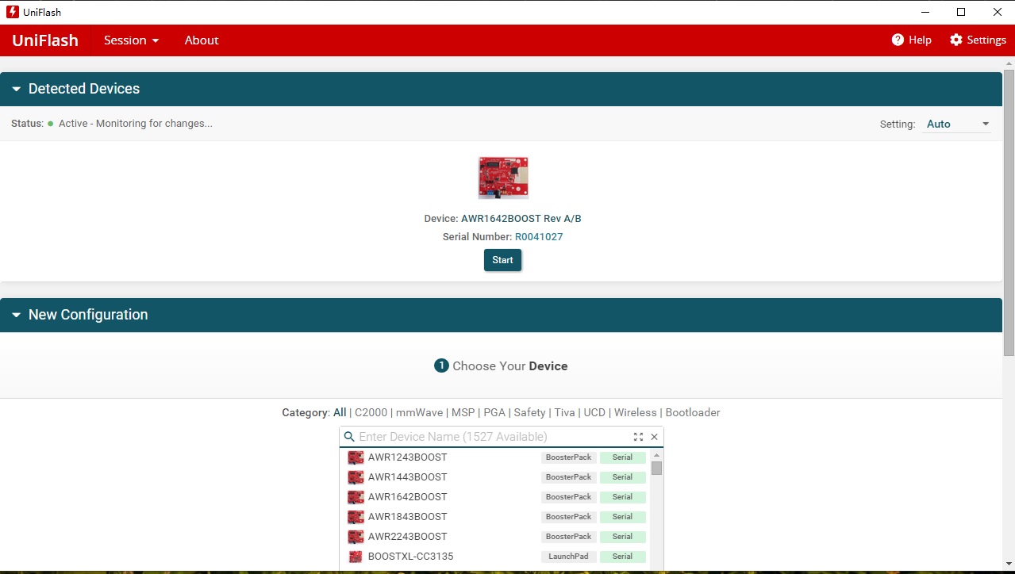The height and width of the screenshot is (574, 1015).
Task: Click the search magnifier icon in device field
Action: (349, 437)
